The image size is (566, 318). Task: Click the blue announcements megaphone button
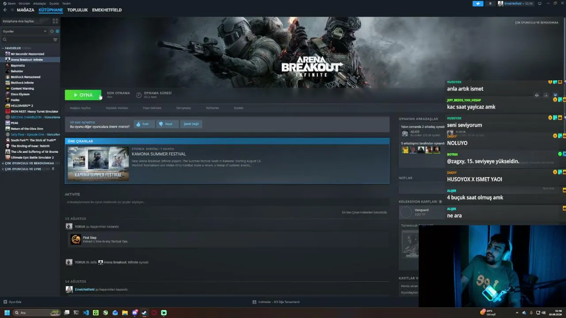tap(478, 4)
